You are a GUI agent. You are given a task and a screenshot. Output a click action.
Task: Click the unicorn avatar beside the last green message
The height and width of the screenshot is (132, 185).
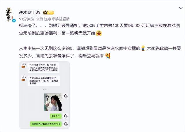pos(66,124)
